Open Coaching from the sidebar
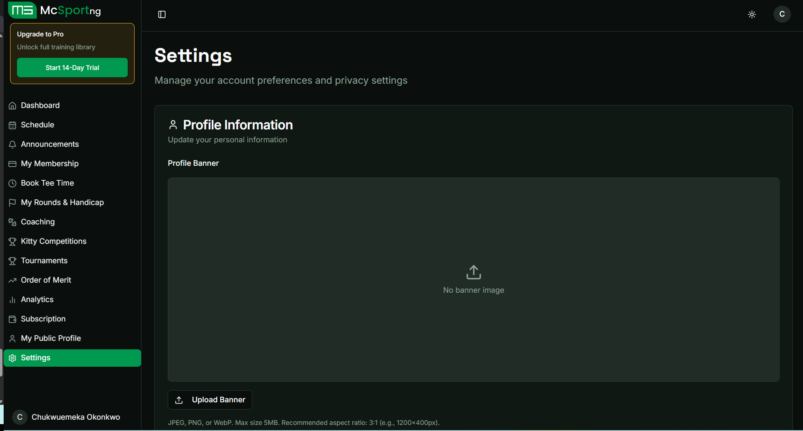This screenshot has width=803, height=431. 38,222
